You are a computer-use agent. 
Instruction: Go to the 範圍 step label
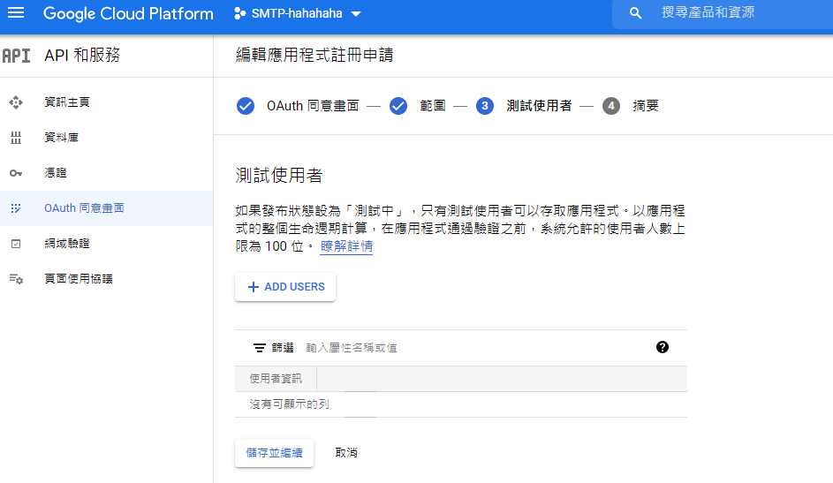[x=433, y=106]
